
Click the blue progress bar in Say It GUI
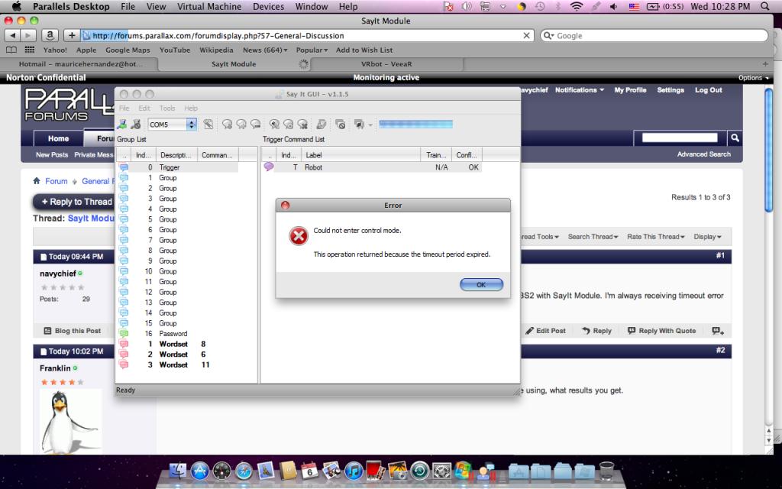(x=416, y=125)
